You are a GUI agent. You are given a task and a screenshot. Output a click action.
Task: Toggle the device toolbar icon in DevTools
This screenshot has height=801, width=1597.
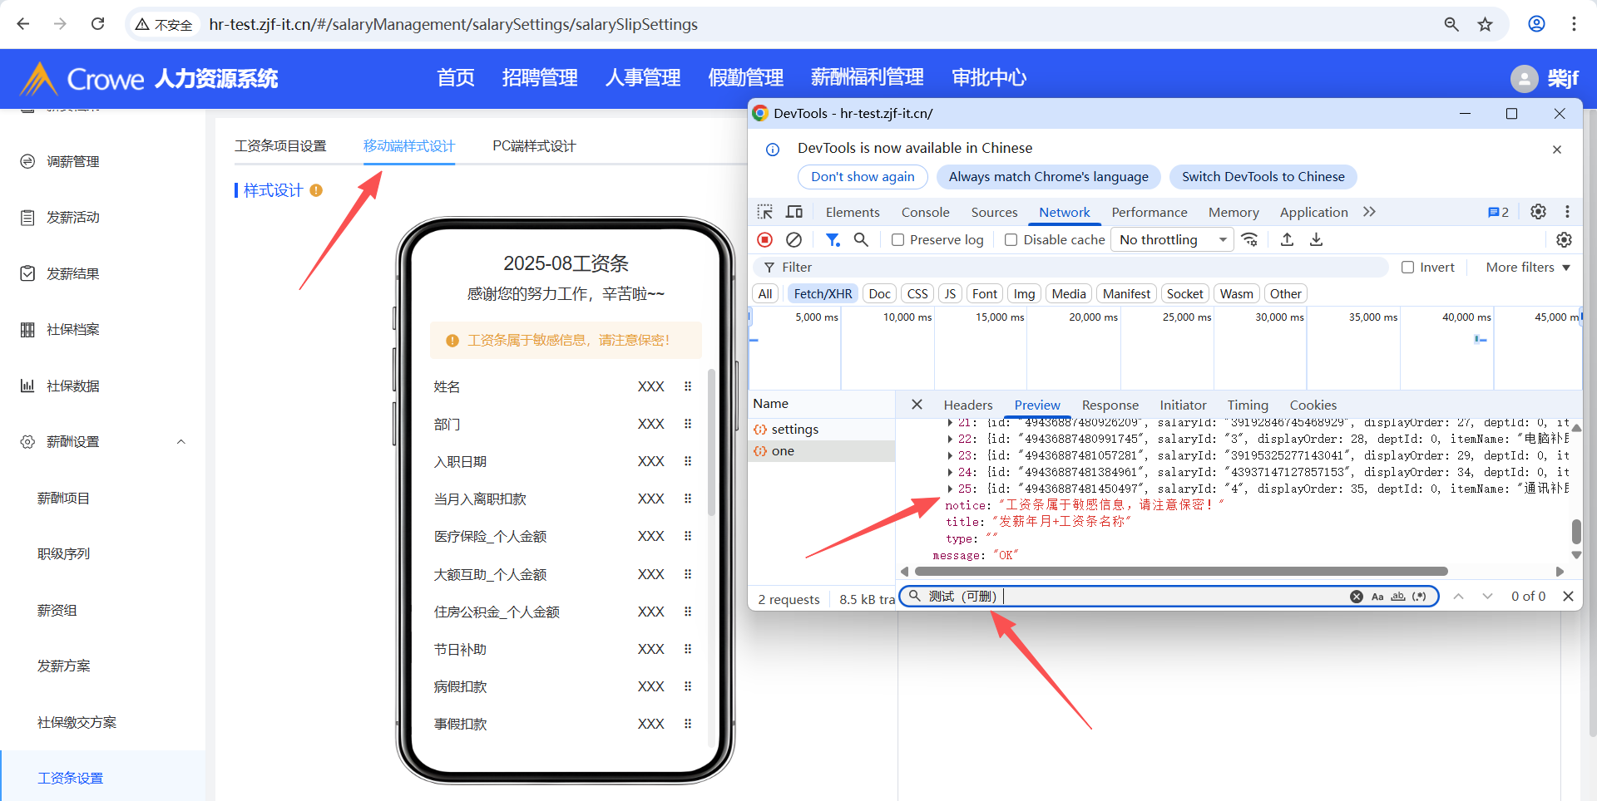(794, 212)
